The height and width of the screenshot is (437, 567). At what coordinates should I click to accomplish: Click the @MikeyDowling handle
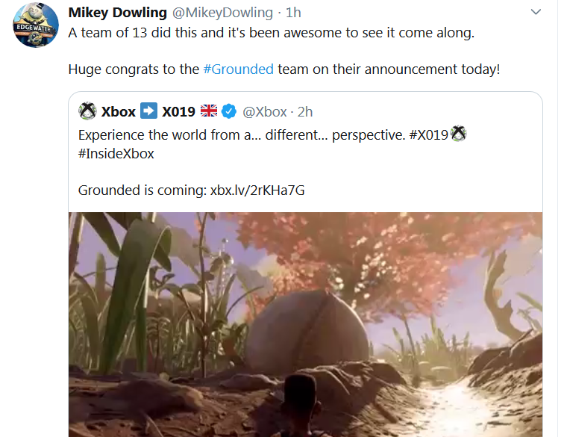pyautogui.click(x=223, y=13)
